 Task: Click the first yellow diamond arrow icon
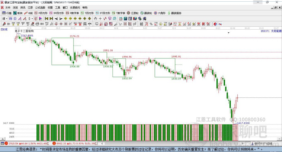[66, 19]
